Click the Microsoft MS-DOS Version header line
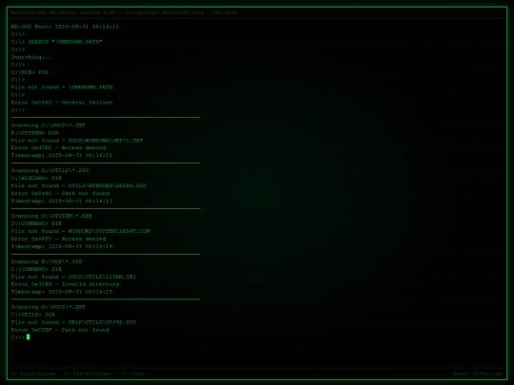Screen dimensions: 514x385 coord(124,12)
